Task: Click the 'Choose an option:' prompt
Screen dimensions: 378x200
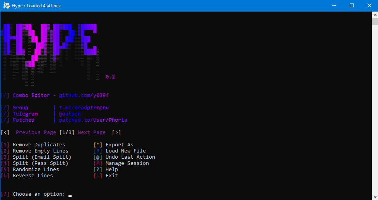Action: click(39, 194)
